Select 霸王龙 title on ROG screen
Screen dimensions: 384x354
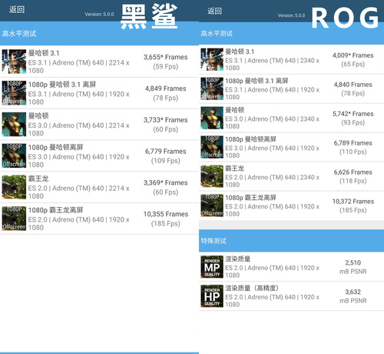click(x=234, y=169)
